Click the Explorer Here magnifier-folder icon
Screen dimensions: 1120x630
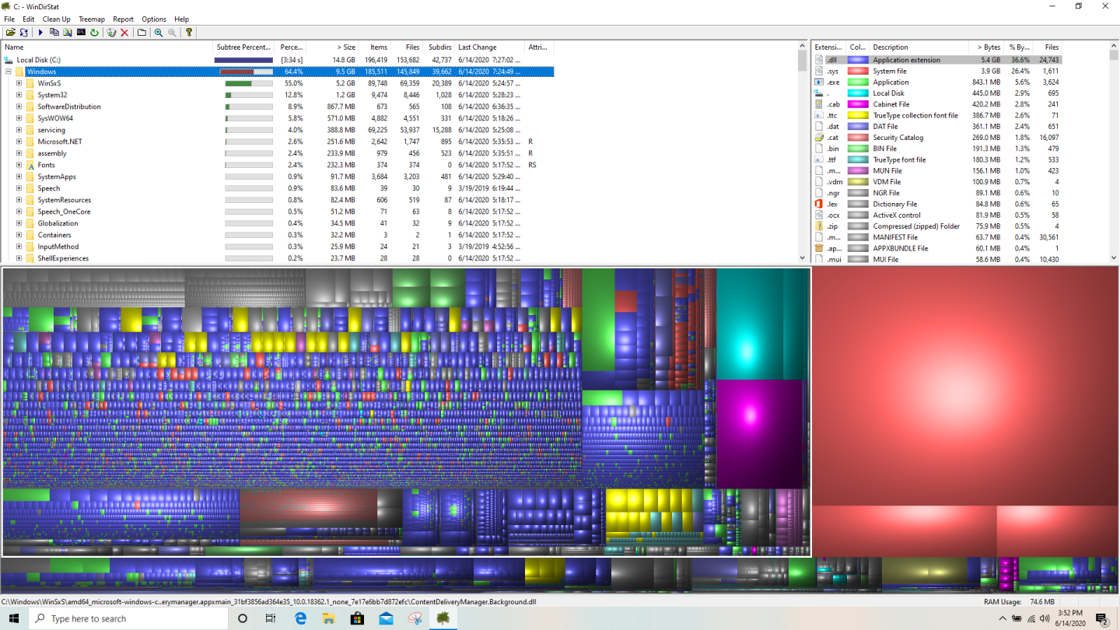click(x=68, y=33)
